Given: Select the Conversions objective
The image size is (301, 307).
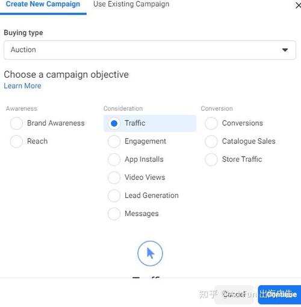Looking at the screenshot, I should click(x=211, y=123).
